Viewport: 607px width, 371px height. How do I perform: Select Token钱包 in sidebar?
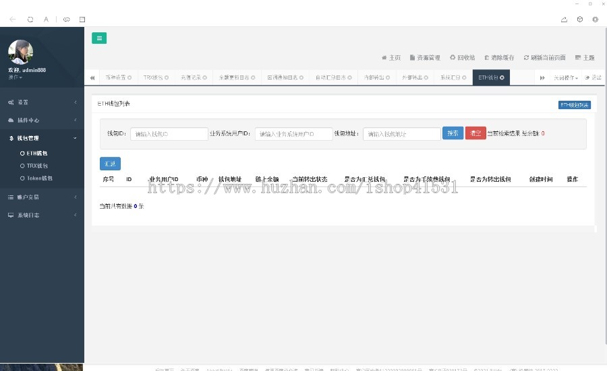39,178
